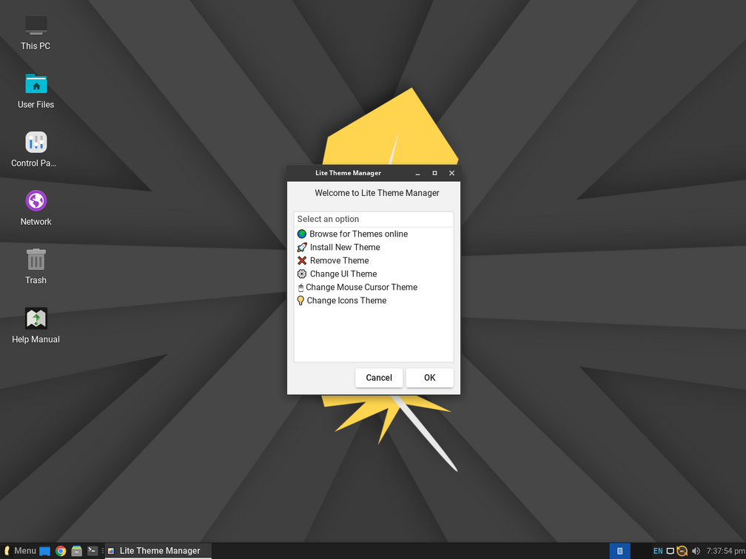746x559 pixels.
Task: Select the Trash desktop icon
Action: [36, 265]
